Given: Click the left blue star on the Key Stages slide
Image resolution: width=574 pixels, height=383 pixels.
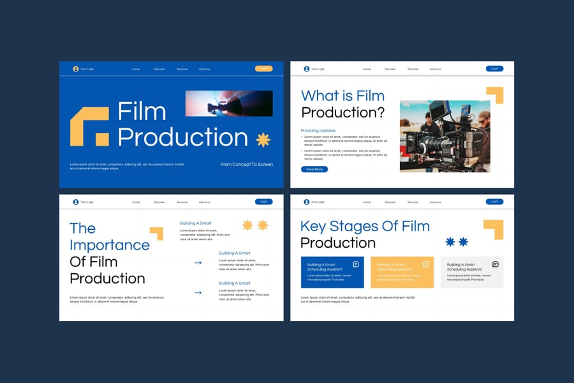Looking at the screenshot, I should tap(450, 242).
